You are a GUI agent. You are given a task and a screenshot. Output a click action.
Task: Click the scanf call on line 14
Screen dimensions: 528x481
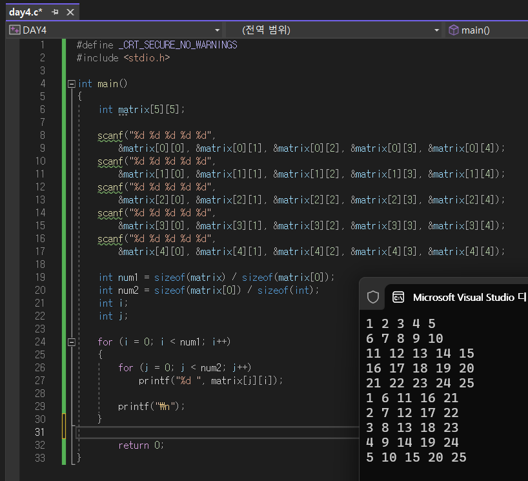(110, 213)
